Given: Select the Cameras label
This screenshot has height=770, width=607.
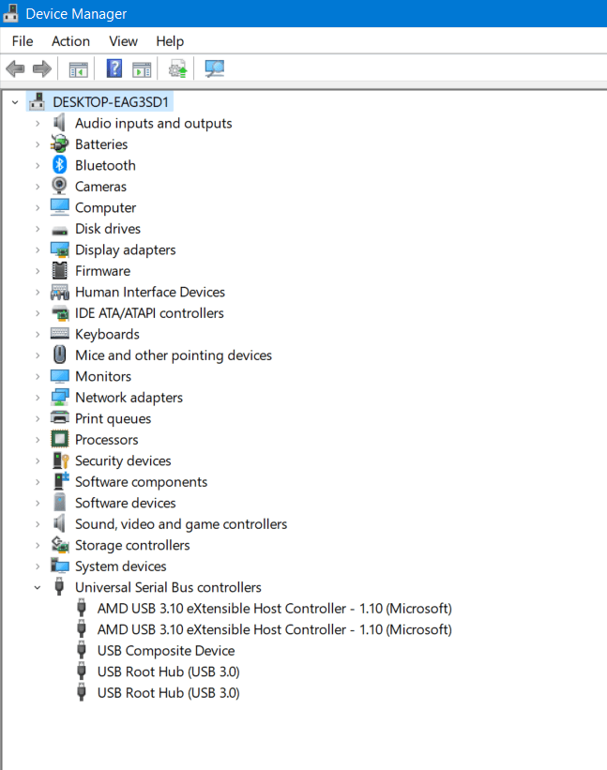Looking at the screenshot, I should coord(100,187).
